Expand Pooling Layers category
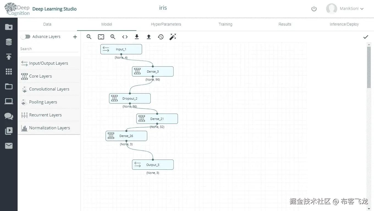 point(49,102)
